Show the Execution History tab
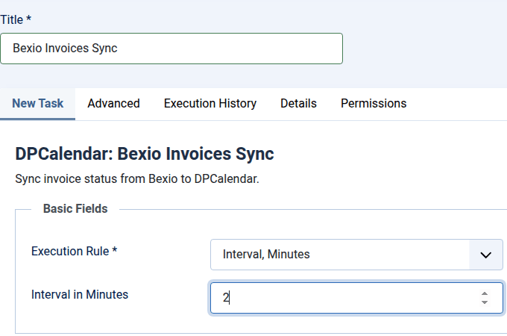This screenshot has height=336, width=507. (x=210, y=104)
